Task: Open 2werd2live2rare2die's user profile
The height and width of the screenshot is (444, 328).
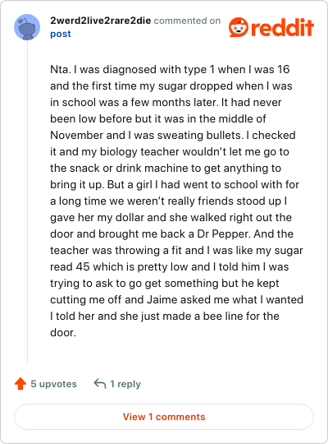Action: pyautogui.click(x=101, y=21)
